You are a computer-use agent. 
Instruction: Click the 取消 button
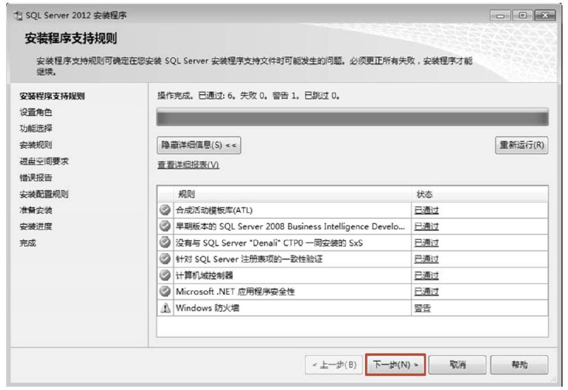click(x=457, y=365)
